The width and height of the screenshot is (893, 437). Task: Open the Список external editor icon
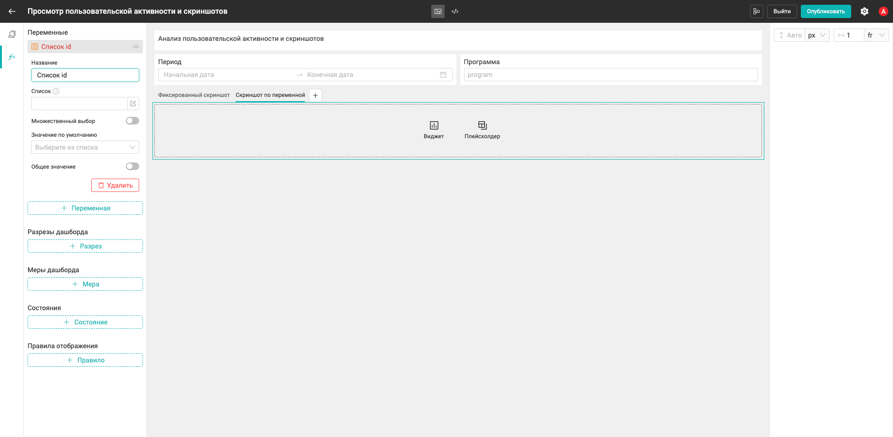(133, 104)
